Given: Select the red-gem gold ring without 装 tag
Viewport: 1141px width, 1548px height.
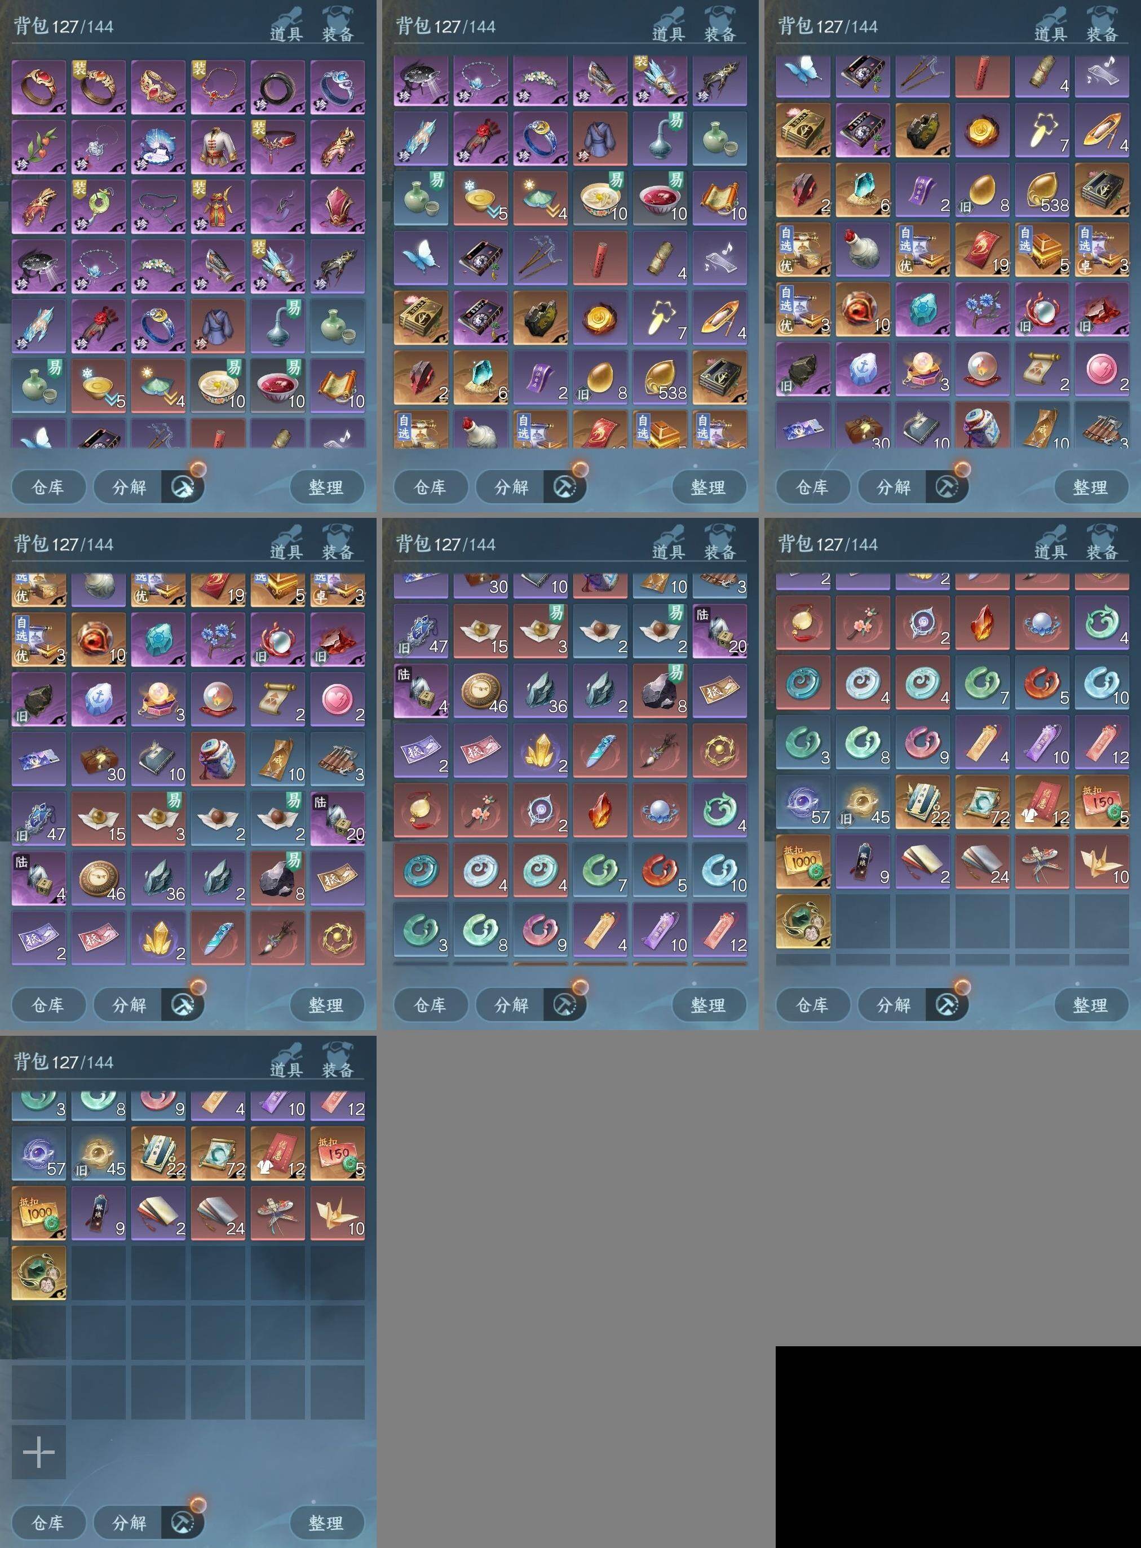Looking at the screenshot, I should 39,87.
